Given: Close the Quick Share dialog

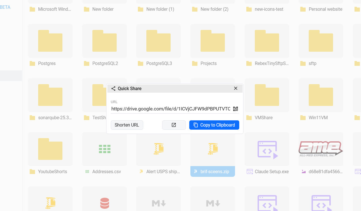Looking at the screenshot, I should pos(236,88).
